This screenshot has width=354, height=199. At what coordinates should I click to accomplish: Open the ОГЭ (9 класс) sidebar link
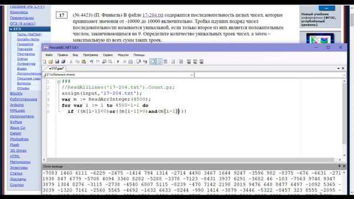tap(23, 23)
